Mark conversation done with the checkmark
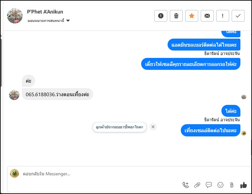 (238, 16)
